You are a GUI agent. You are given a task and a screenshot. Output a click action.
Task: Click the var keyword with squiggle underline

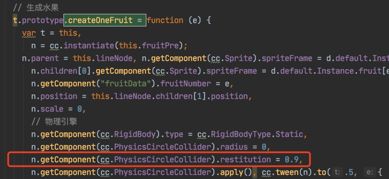(x=29, y=33)
